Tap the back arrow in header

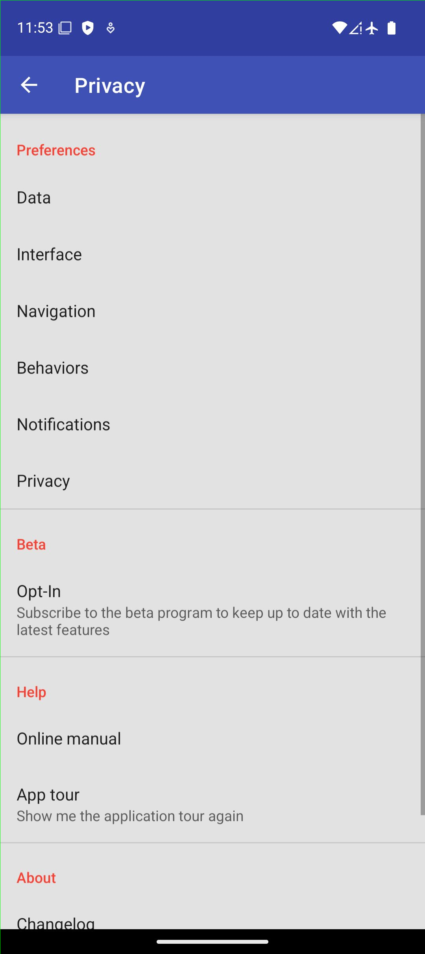[x=29, y=85]
